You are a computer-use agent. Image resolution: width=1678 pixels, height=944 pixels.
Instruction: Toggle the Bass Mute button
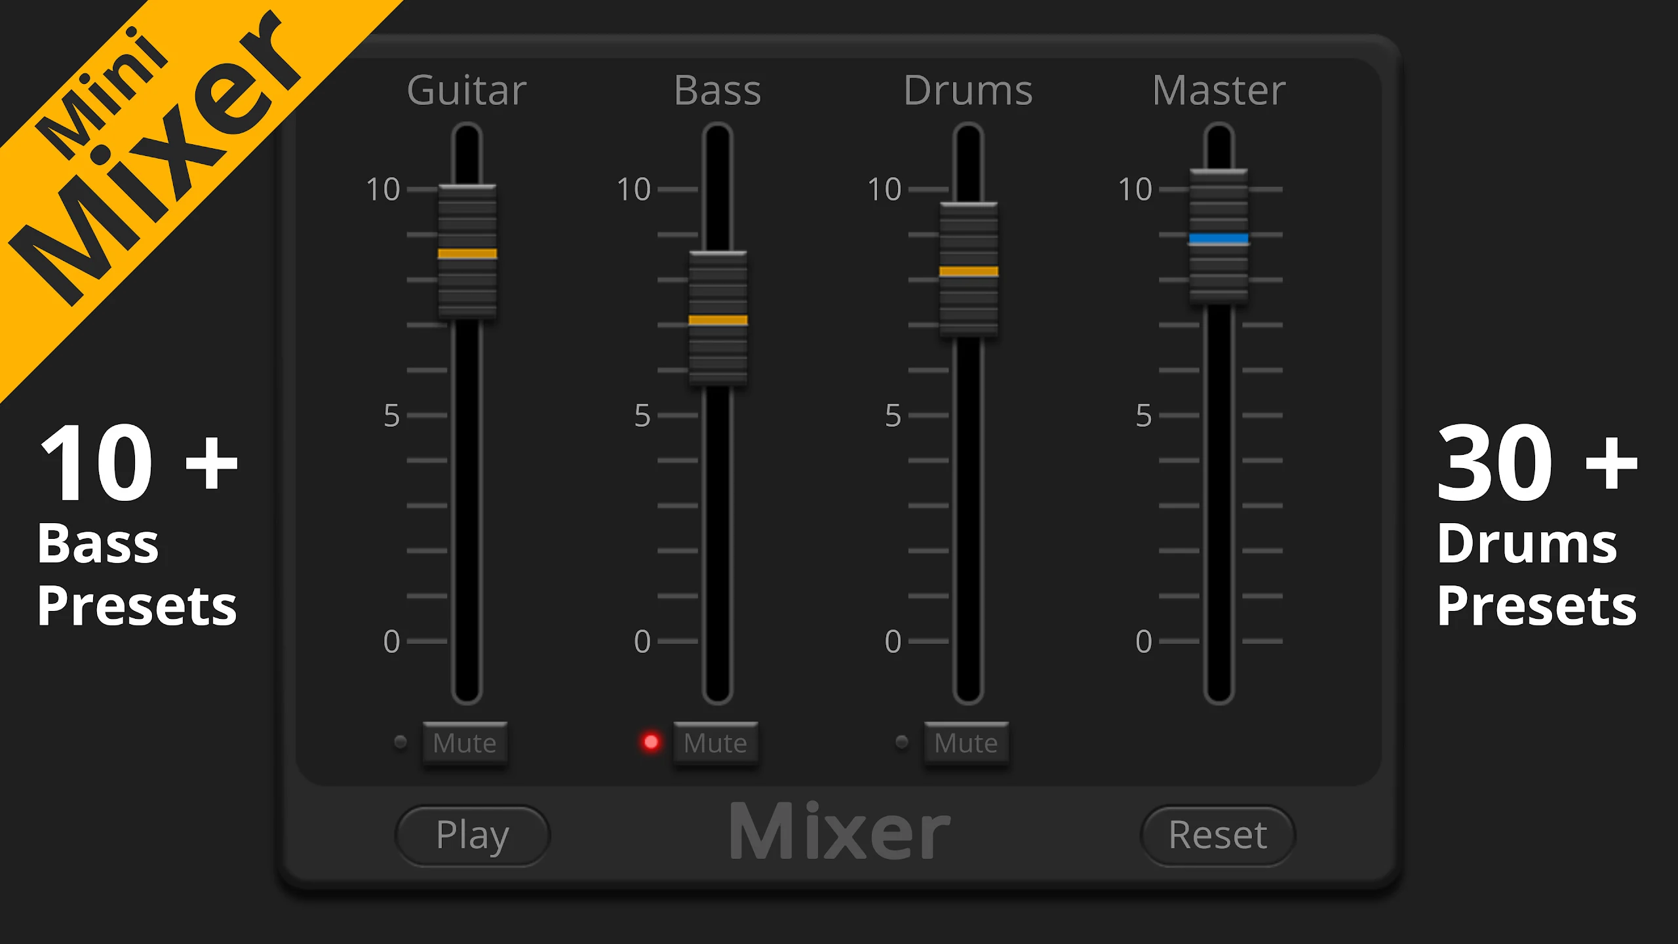(x=716, y=743)
